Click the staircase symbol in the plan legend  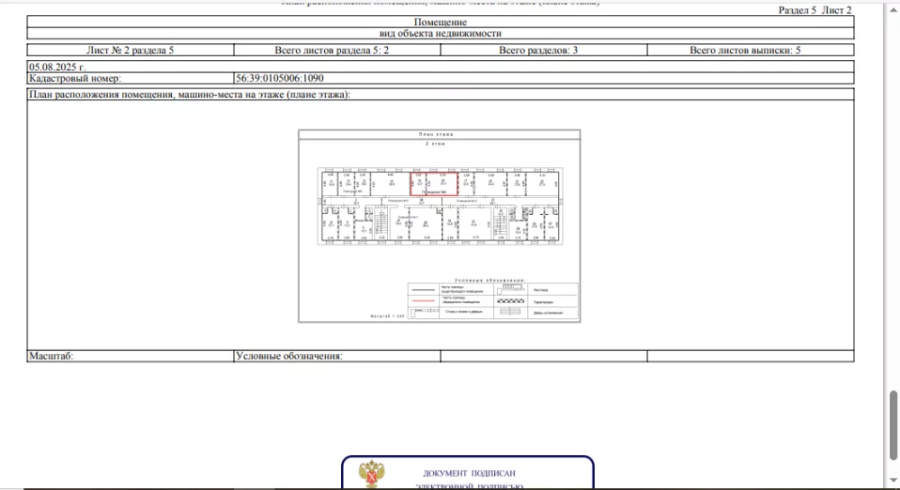(x=511, y=290)
